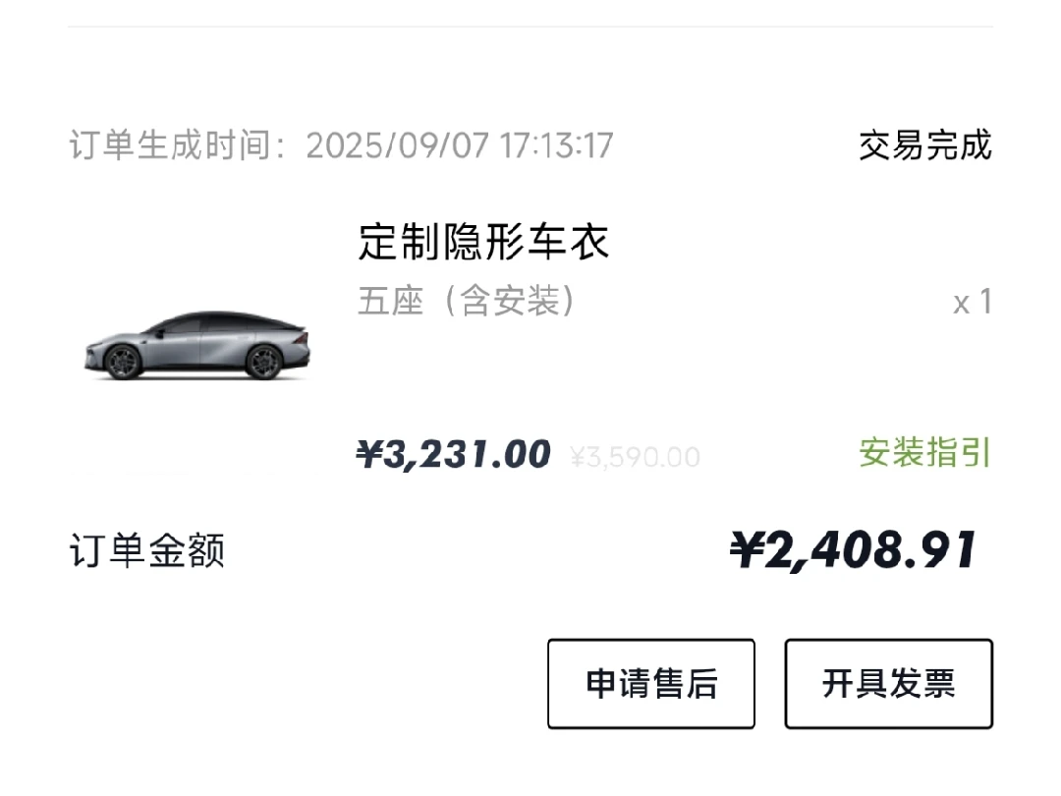Viewport: 1061px width, 796px height.
Task: Click the order time 17:13:17
Action: (x=556, y=146)
